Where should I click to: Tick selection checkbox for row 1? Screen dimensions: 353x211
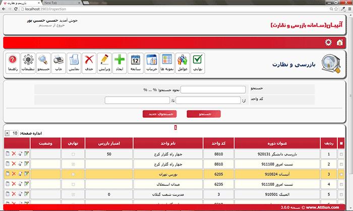[341, 155]
